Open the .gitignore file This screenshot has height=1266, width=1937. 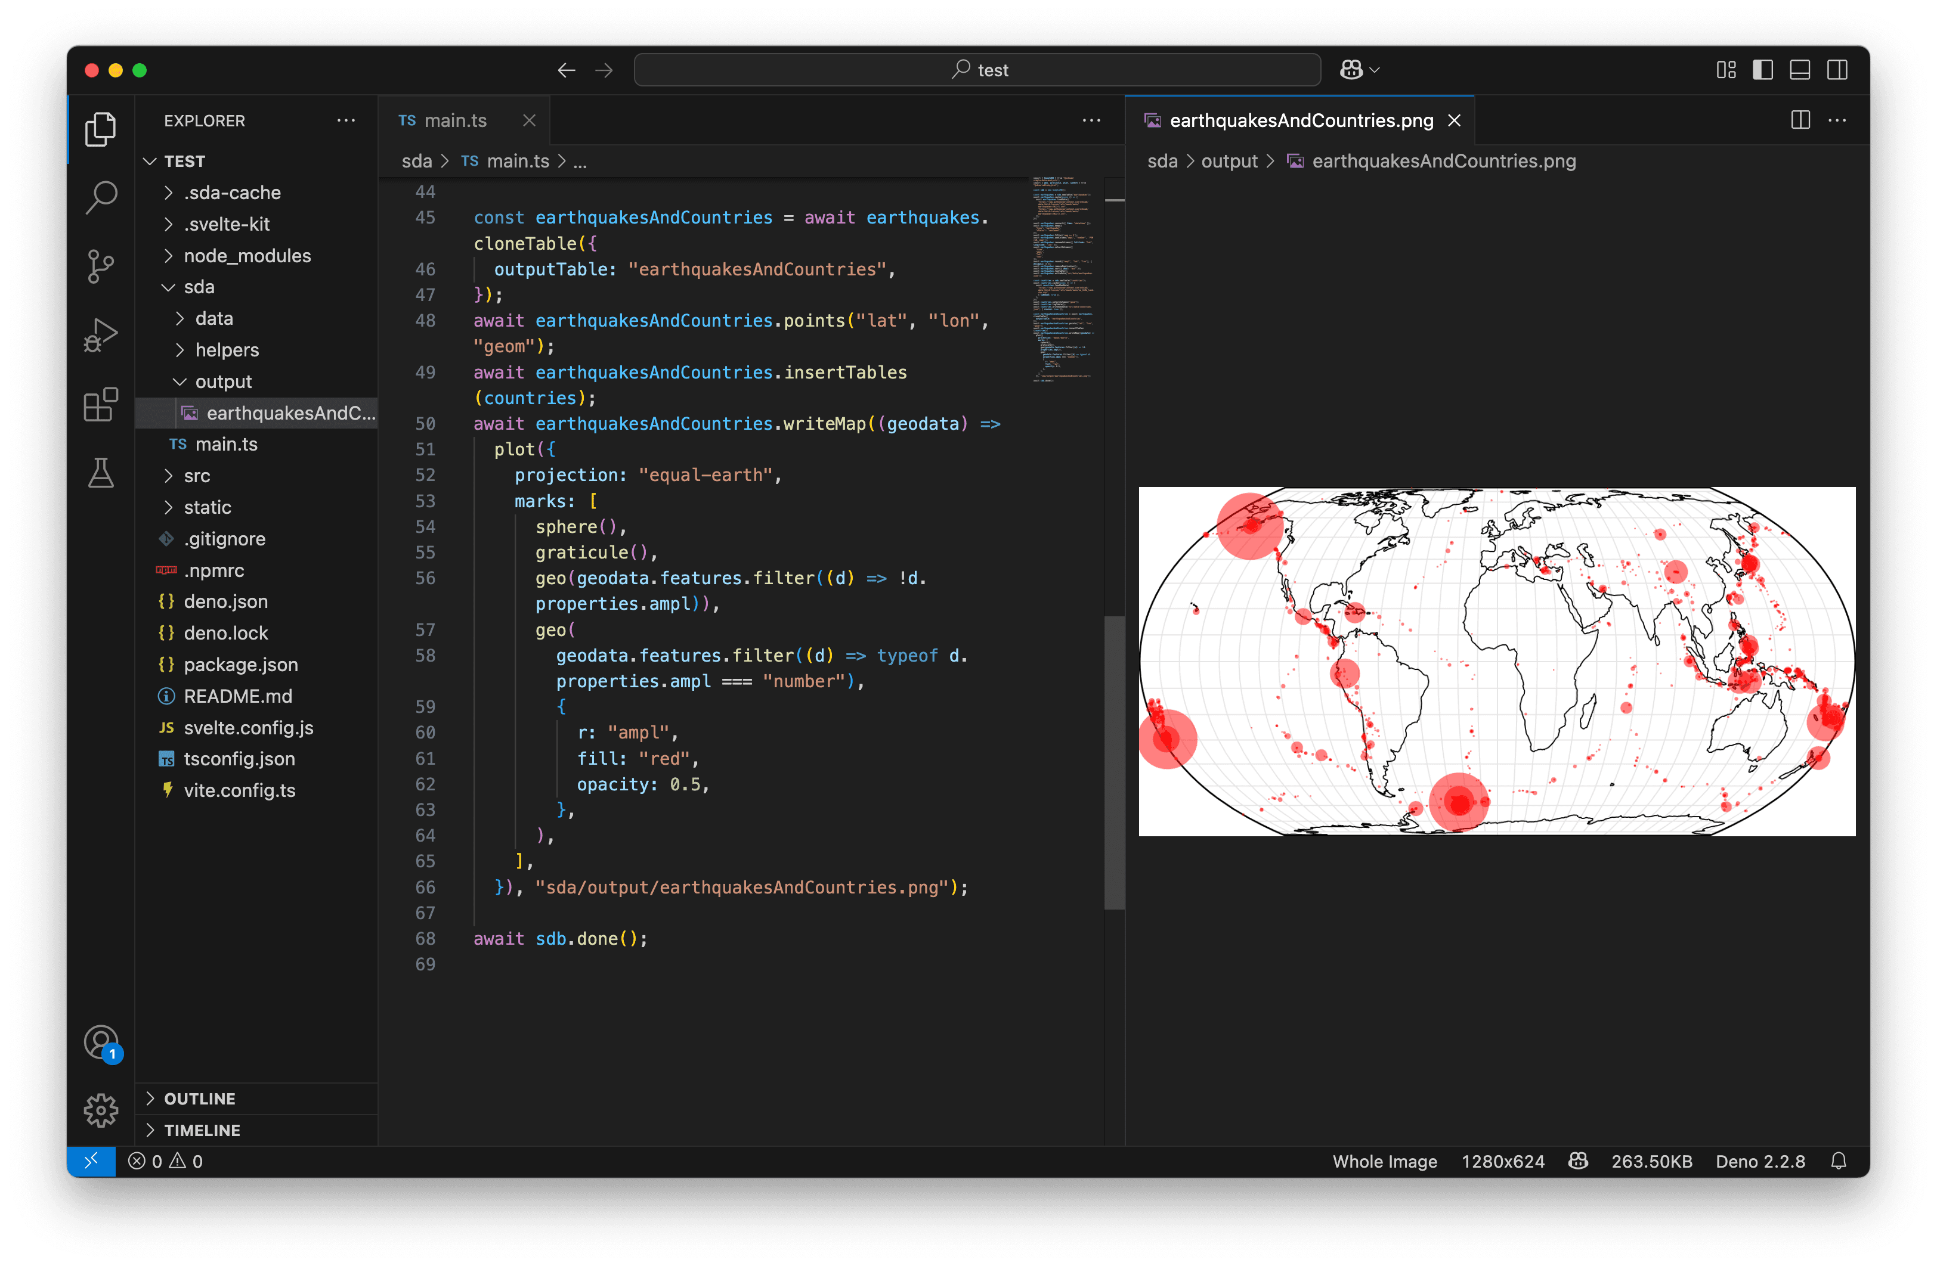coord(256,539)
